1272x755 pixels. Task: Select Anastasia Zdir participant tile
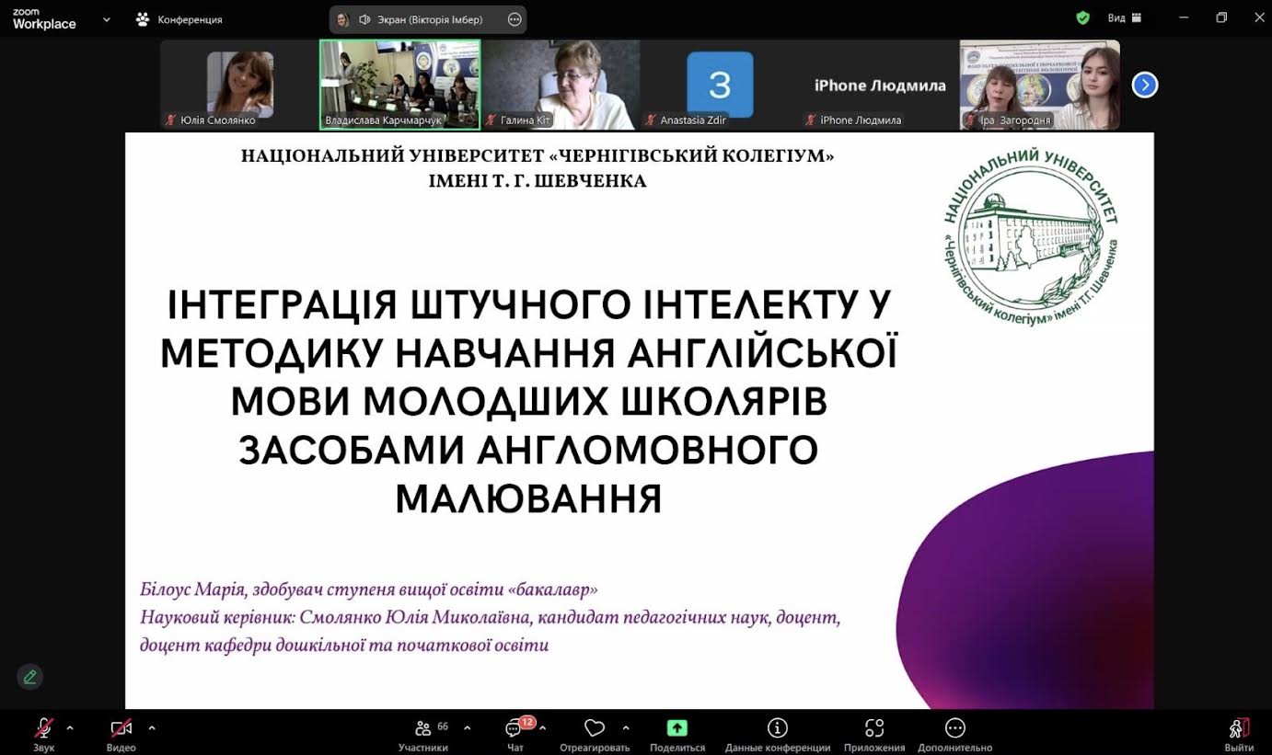tap(720, 85)
